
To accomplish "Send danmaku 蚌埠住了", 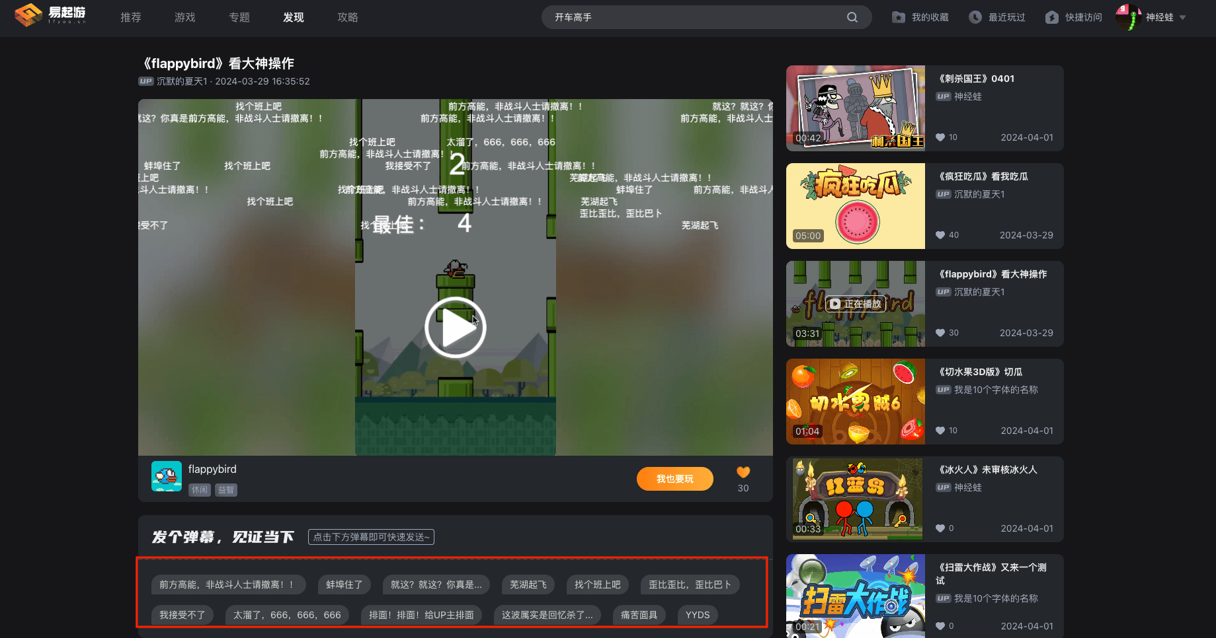I will coord(345,585).
